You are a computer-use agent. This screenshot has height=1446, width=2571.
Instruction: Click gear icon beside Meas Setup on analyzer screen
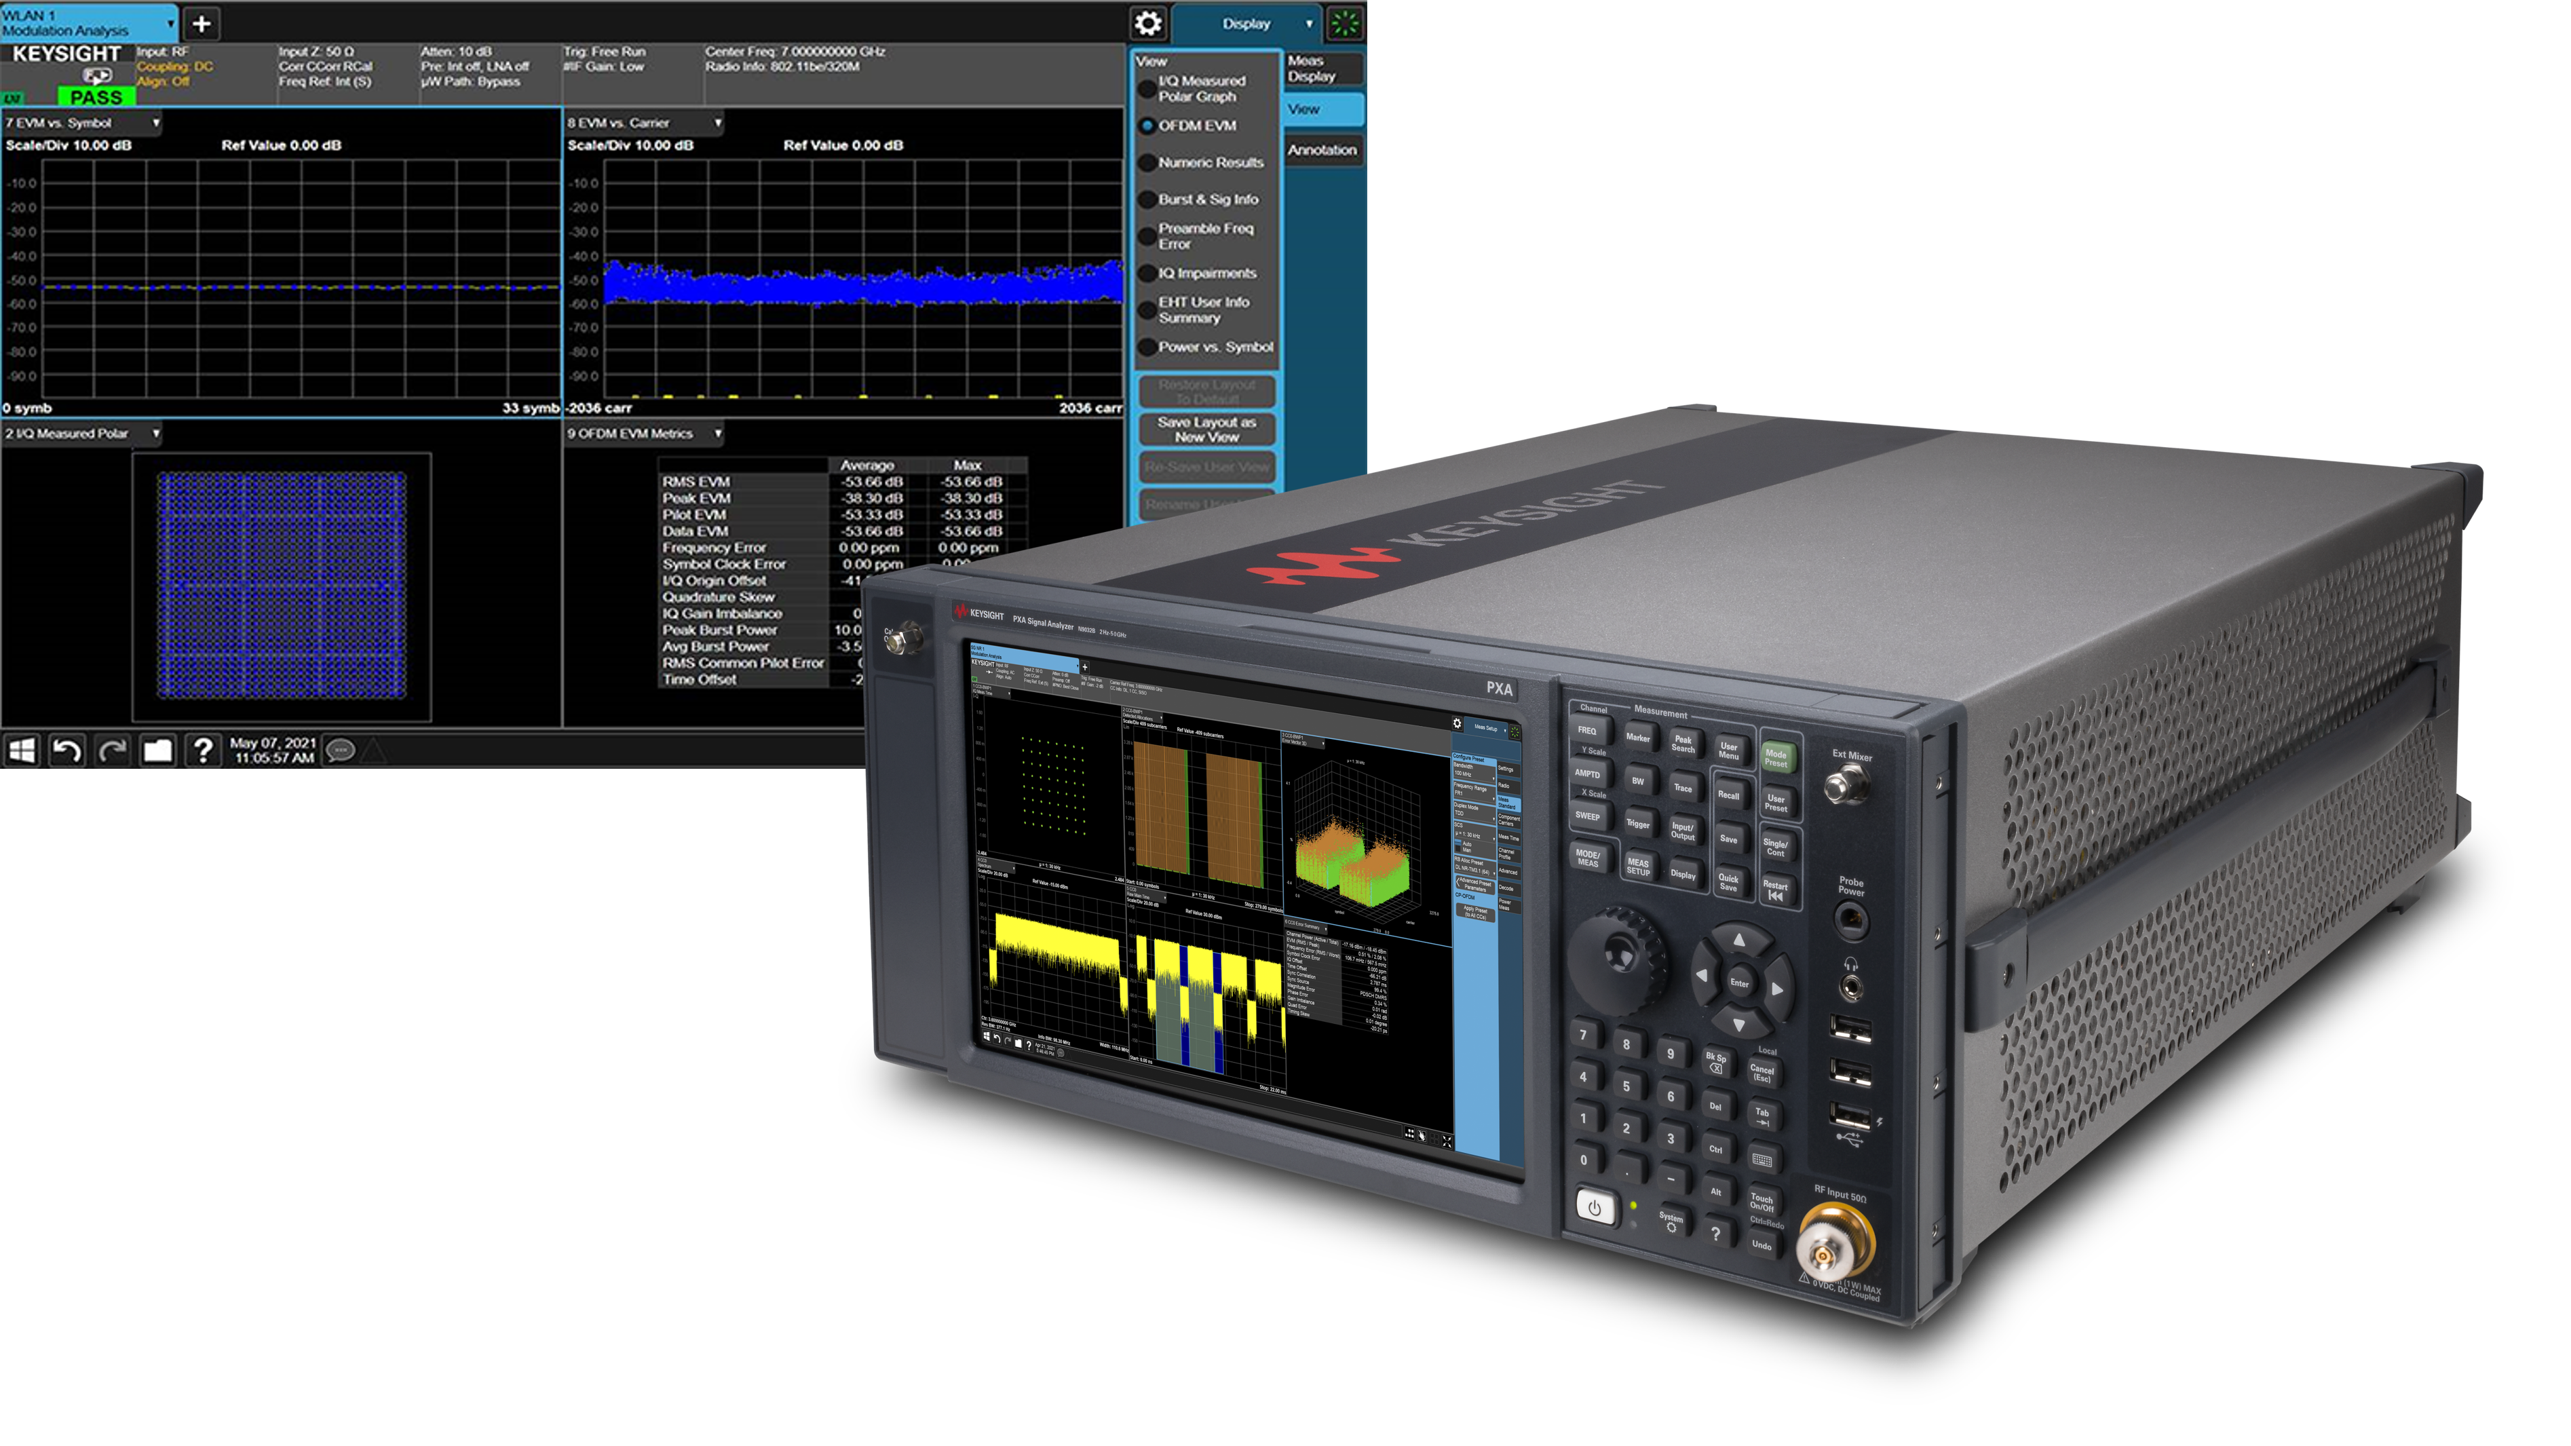click(x=1457, y=723)
